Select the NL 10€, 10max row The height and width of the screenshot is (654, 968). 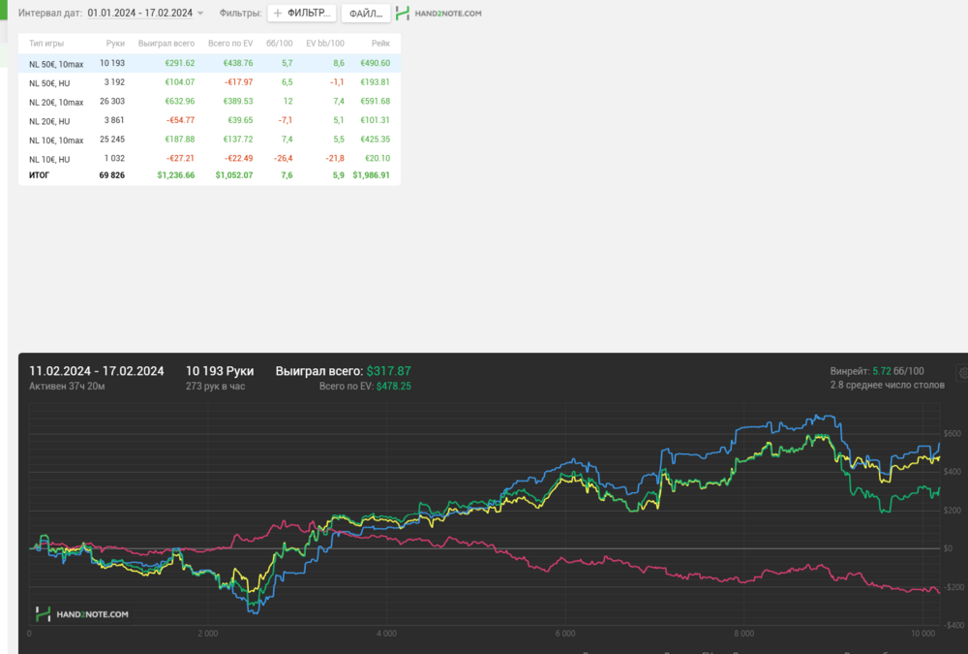[209, 140]
